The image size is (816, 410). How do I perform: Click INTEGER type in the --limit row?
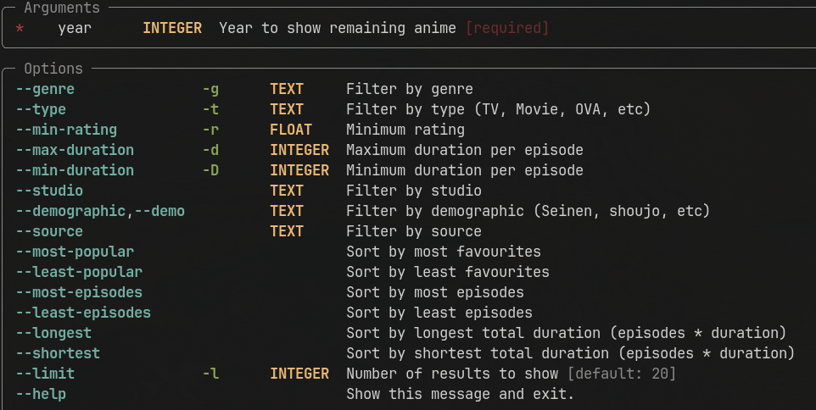coord(299,373)
